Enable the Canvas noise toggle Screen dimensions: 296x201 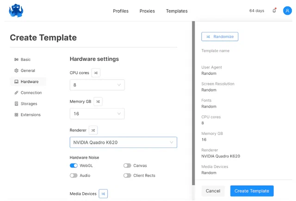click(x=127, y=165)
